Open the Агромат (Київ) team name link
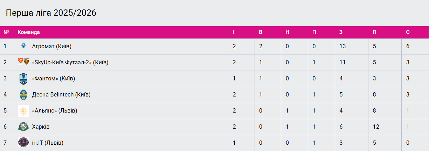The width and height of the screenshot is (429, 151). pyautogui.click(x=51, y=46)
